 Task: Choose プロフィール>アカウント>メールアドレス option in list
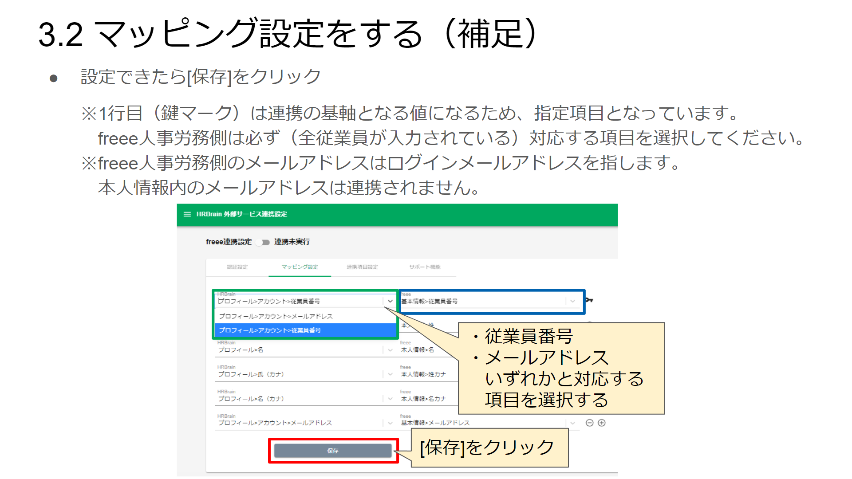click(x=305, y=316)
